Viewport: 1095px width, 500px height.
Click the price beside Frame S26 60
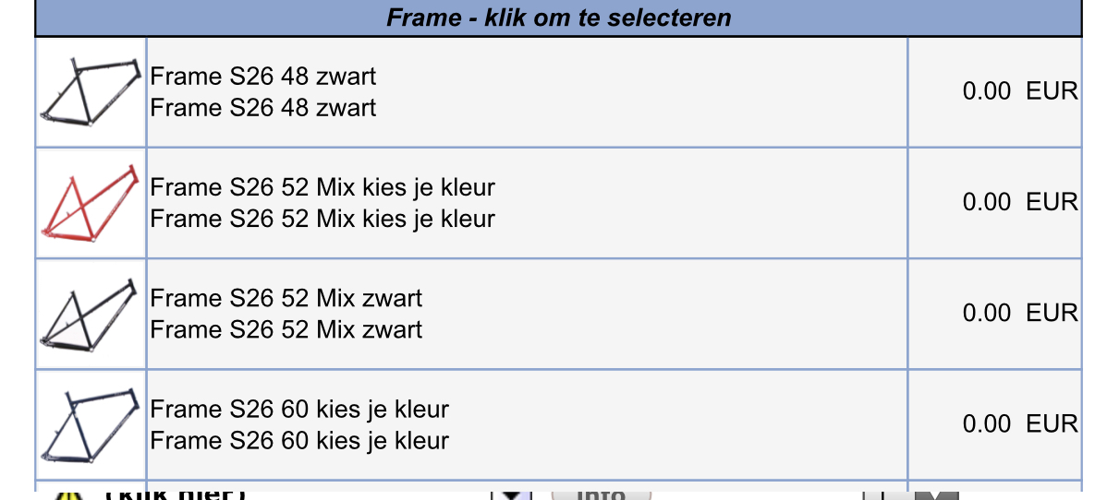1019,423
